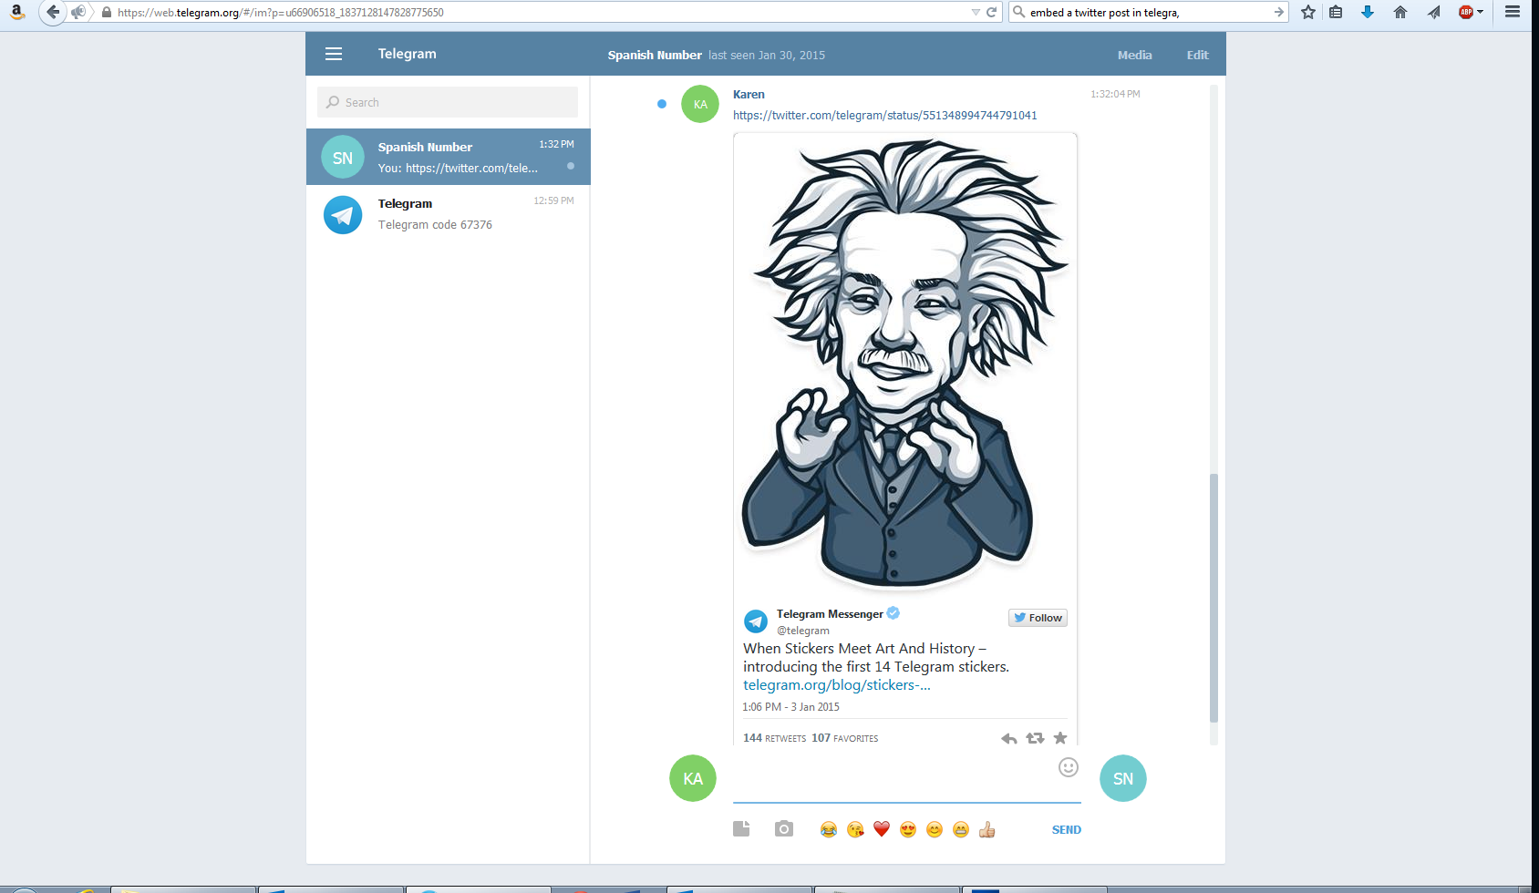Open the twitter.com status link in Karen's message

pos(885,116)
